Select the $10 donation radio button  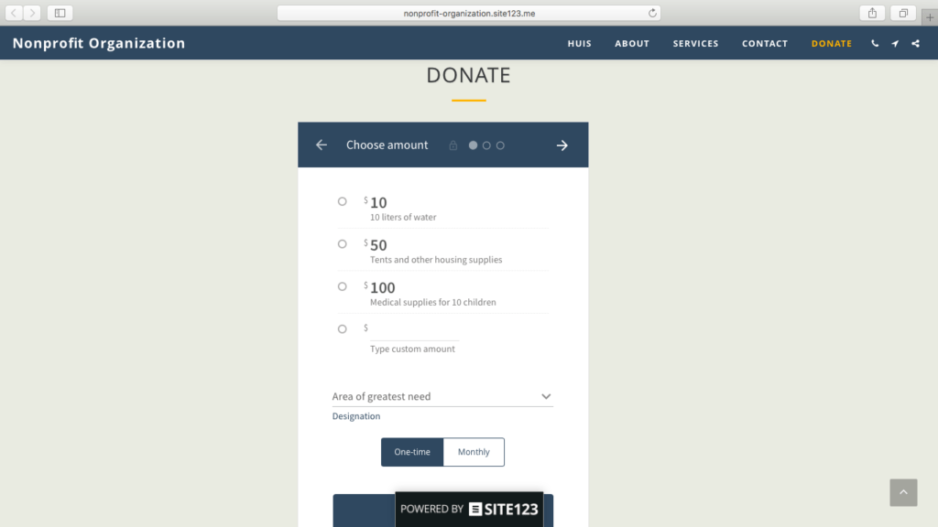pos(342,201)
